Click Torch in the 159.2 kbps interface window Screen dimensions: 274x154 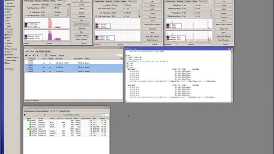(x=81, y=20)
